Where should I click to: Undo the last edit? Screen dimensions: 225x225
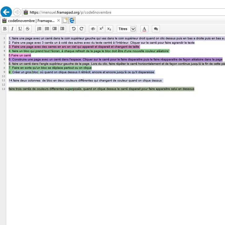(x=74, y=29)
